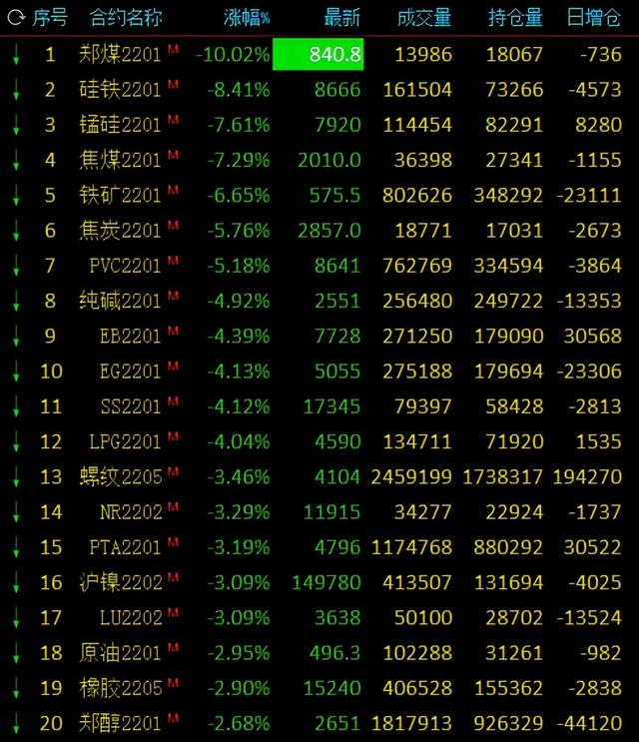Sort by the 成交量 column header

pos(424,18)
